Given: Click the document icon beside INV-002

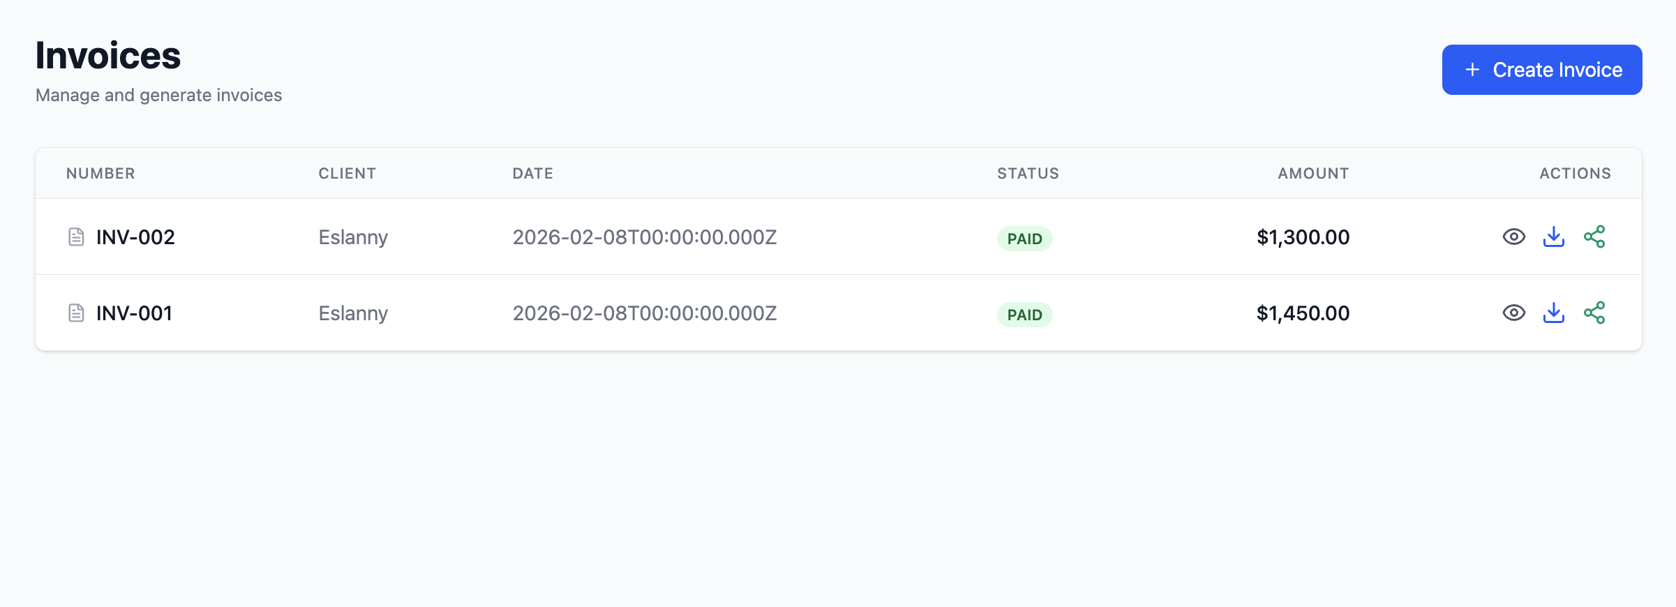Looking at the screenshot, I should click(76, 237).
